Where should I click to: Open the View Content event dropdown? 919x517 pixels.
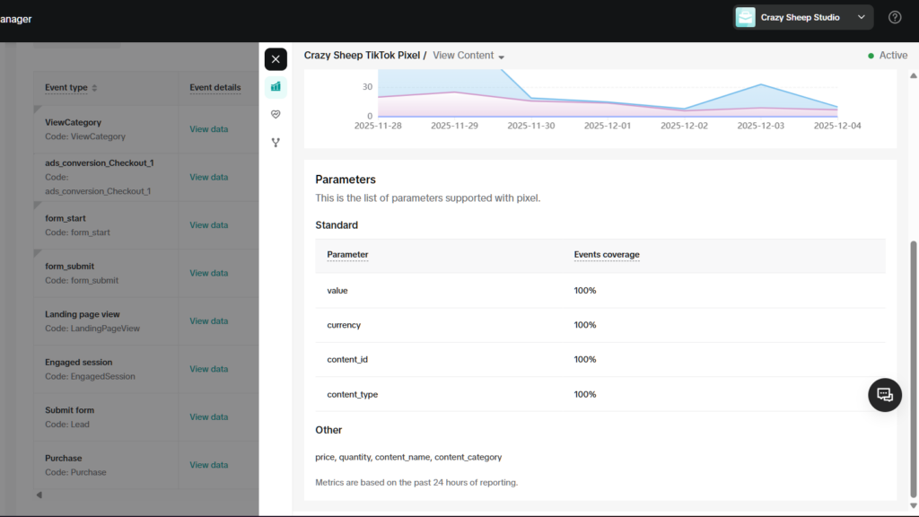(468, 56)
